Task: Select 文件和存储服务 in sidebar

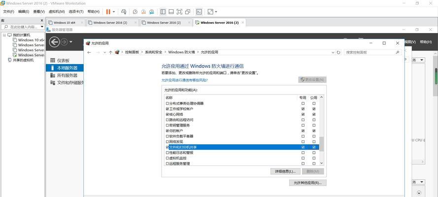Action: 67,83
